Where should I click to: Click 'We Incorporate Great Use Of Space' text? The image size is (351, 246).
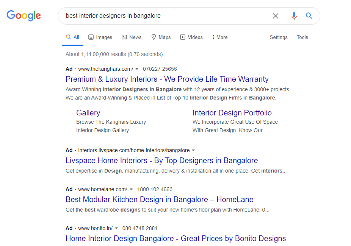tap(235, 122)
